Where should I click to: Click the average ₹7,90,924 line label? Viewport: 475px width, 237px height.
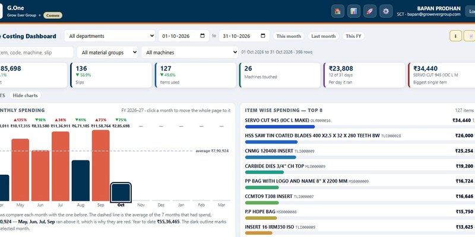(212, 150)
